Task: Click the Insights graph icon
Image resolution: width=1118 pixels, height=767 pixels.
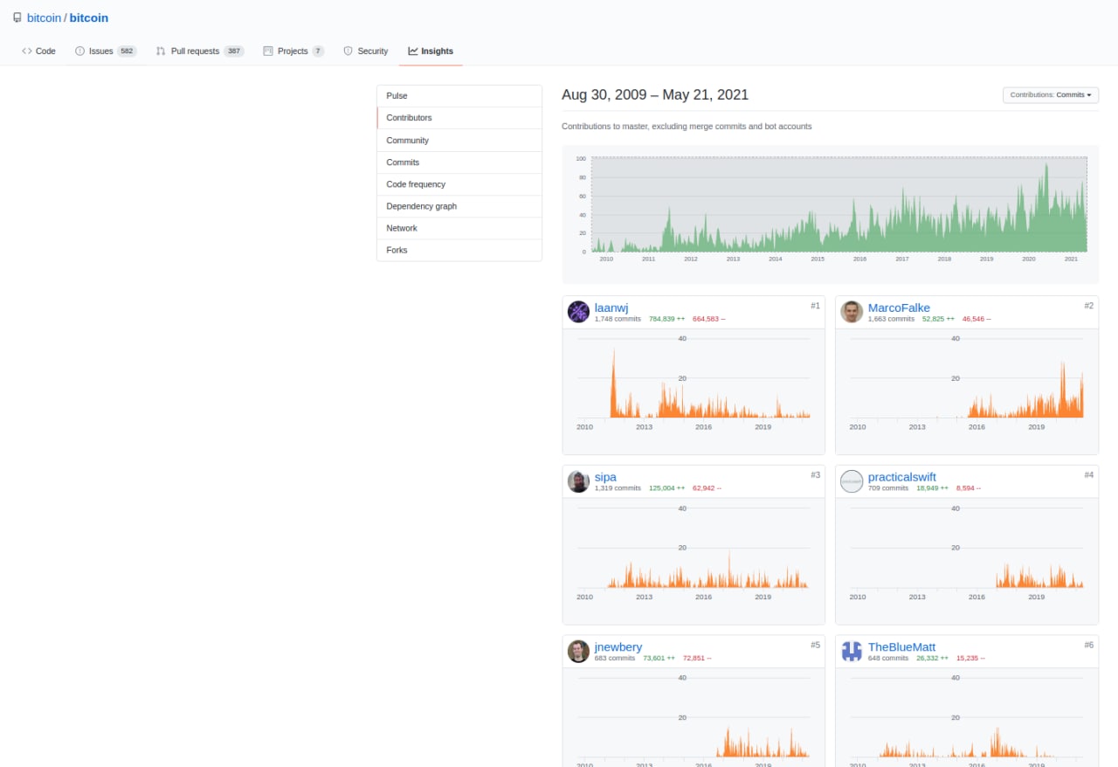Action: click(413, 52)
